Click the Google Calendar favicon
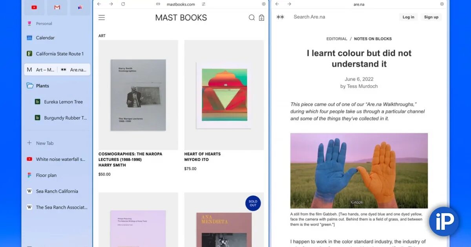471x247 pixels. point(29,38)
